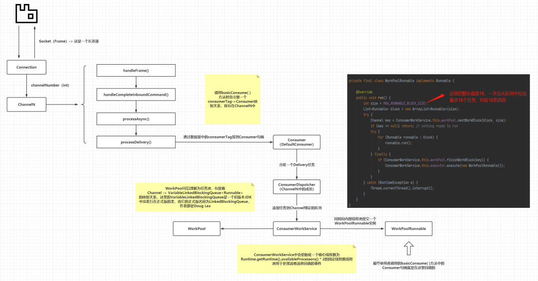Click the red arrow pointing at MAX_RUNNABLE_BLOCK_SIZE

(x=437, y=95)
